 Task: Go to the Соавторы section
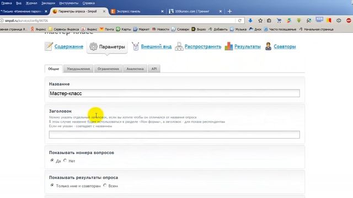(x=285, y=46)
